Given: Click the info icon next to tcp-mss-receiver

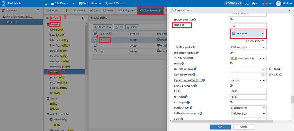Looking at the screenshot, I should click(195, 69).
